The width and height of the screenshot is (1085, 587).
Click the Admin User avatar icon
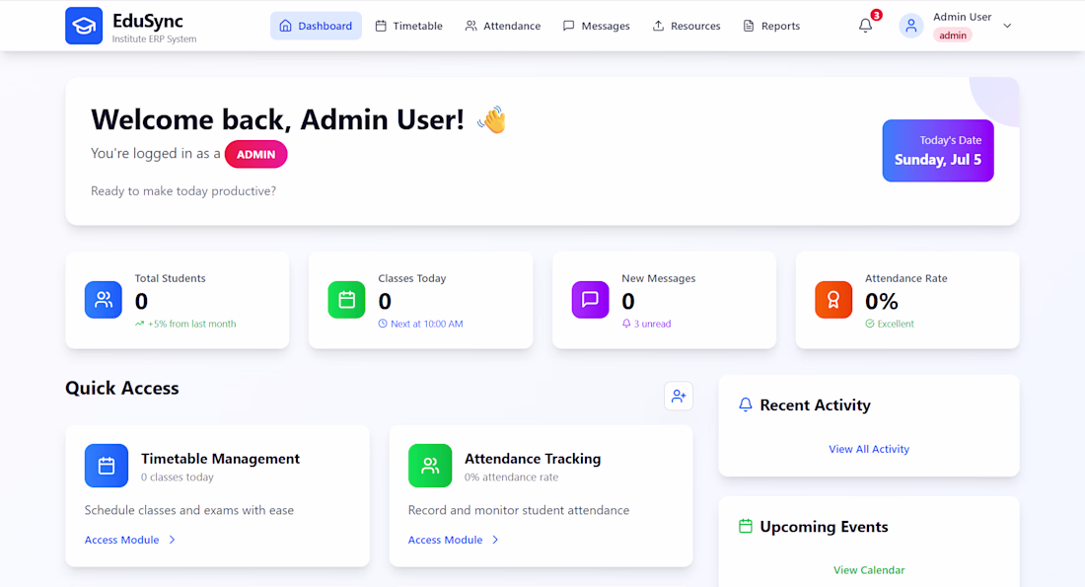[910, 26]
